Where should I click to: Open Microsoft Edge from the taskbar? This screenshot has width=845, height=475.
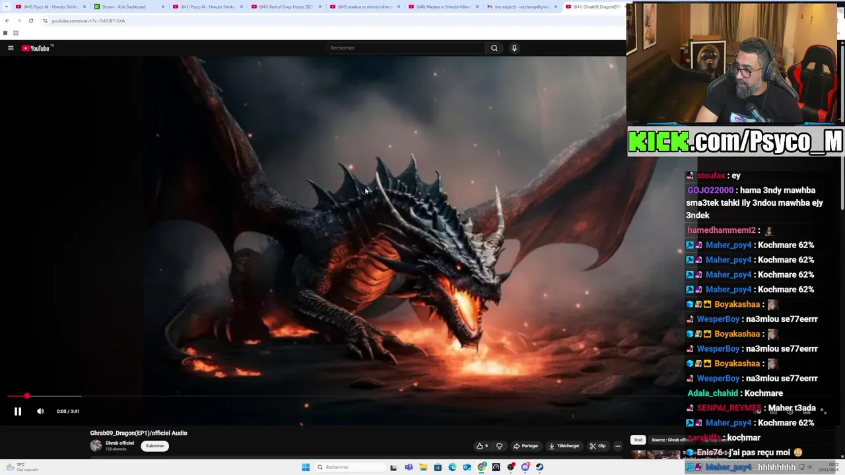tap(452, 467)
